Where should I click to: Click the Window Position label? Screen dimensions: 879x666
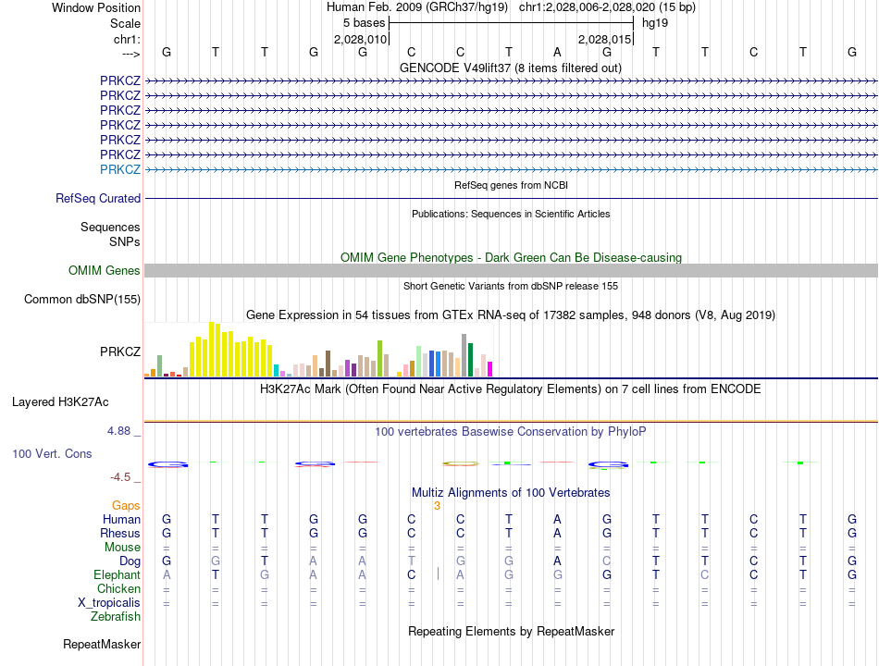pyautogui.click(x=96, y=7)
